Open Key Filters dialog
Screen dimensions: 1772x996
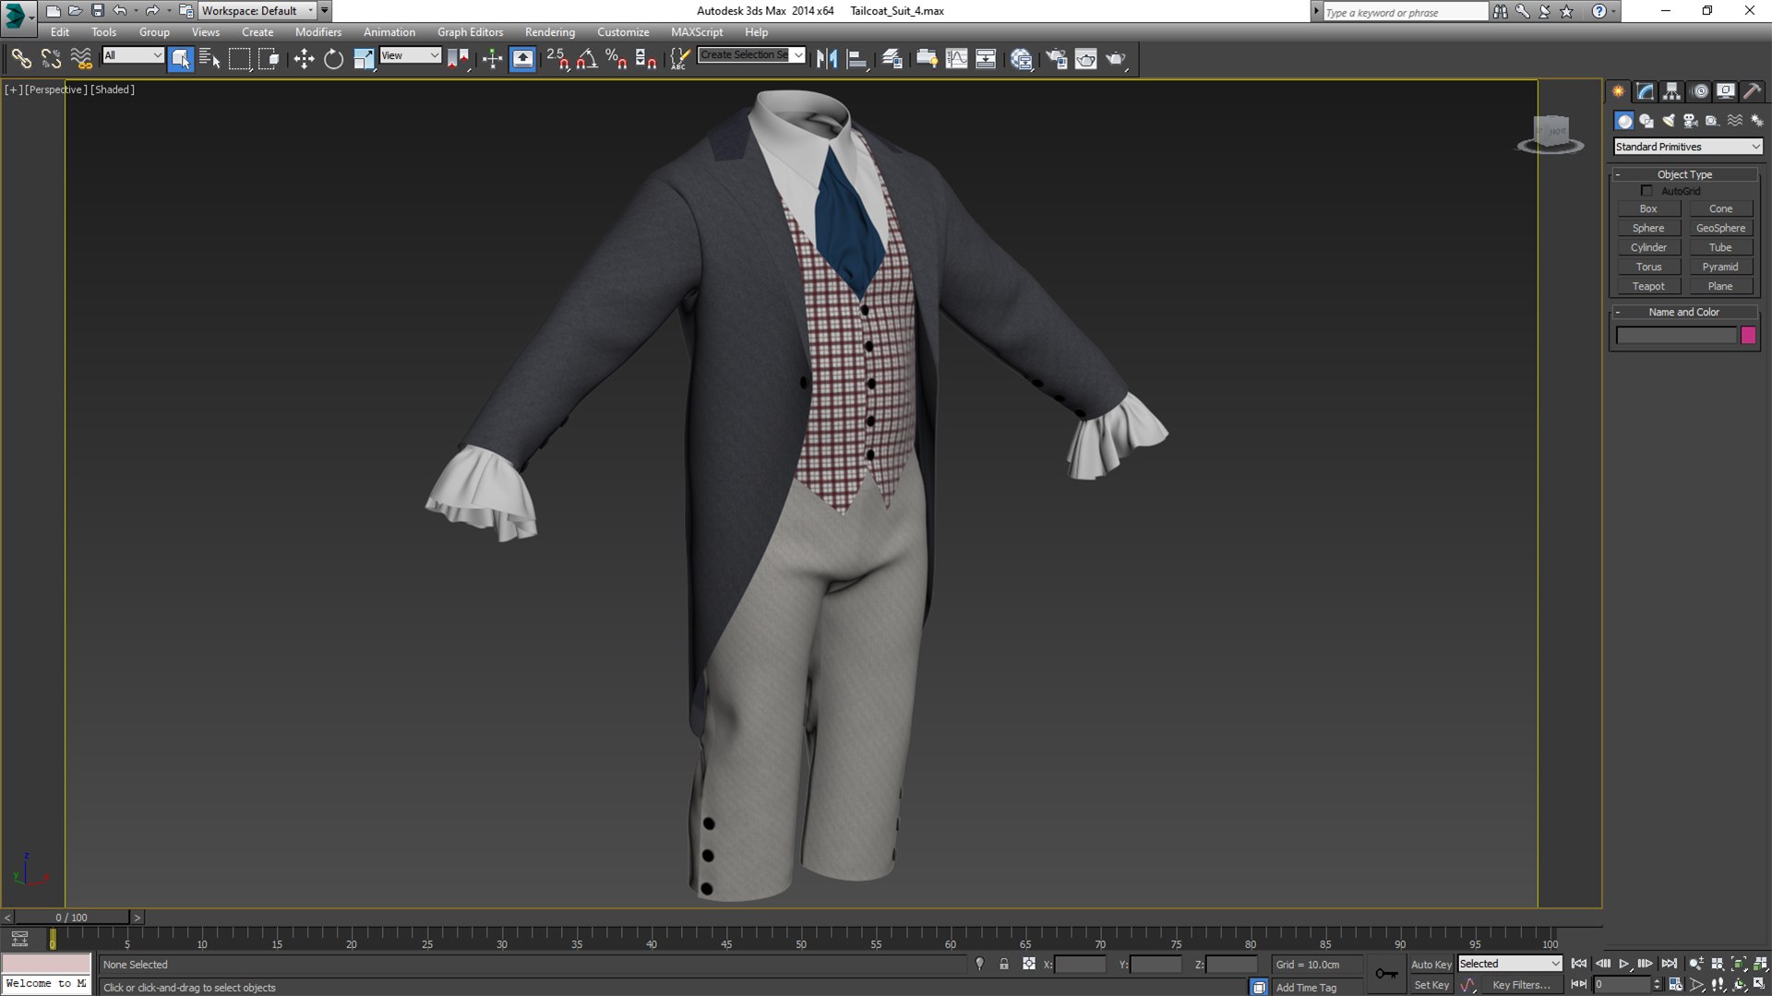[x=1521, y=985]
